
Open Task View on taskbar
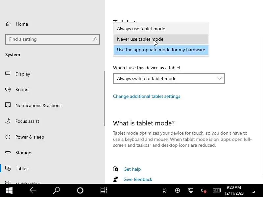(x=104, y=190)
